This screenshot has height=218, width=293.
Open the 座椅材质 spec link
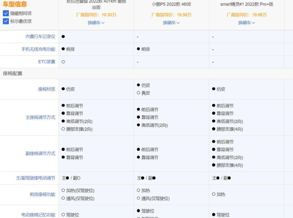[x=47, y=89]
